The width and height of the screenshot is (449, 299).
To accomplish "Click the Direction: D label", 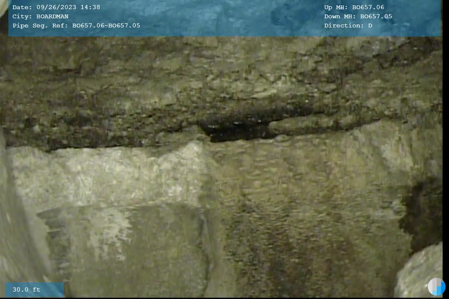I will [x=348, y=25].
